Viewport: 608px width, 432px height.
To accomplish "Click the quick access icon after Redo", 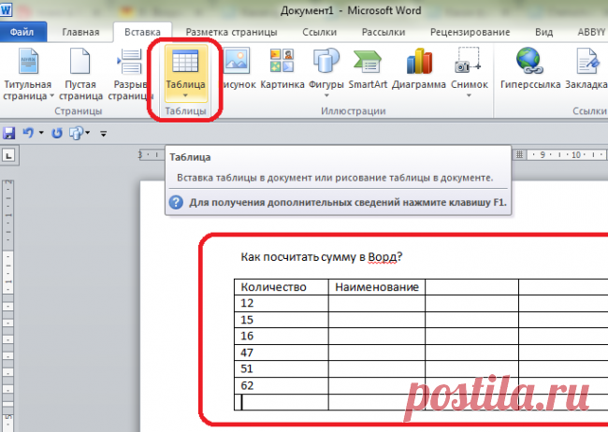I will [77, 133].
